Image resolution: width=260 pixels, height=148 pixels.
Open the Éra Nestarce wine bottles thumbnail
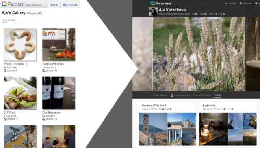[58, 93]
